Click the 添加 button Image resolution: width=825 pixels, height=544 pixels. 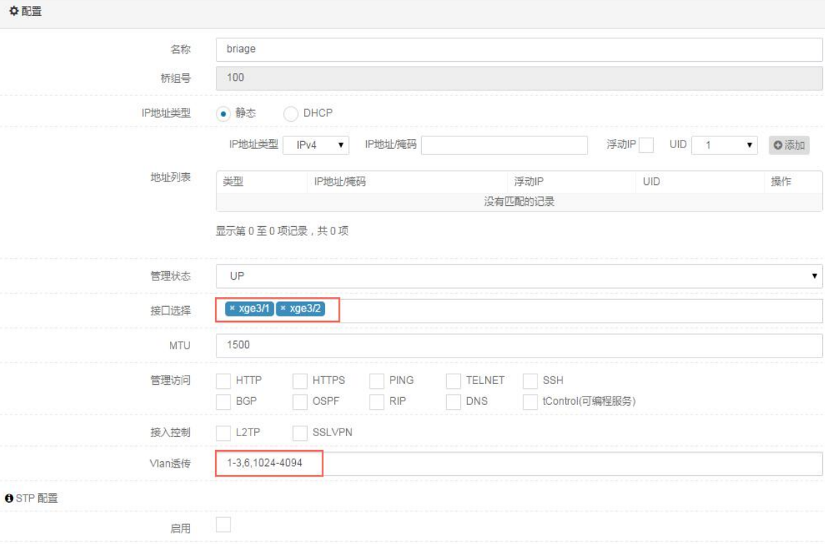[789, 145]
